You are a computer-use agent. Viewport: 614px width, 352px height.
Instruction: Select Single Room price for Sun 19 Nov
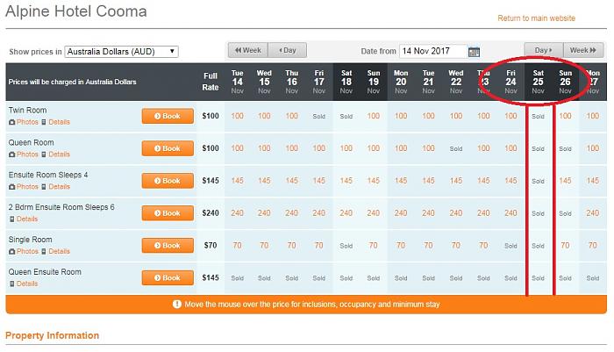pyautogui.click(x=373, y=246)
